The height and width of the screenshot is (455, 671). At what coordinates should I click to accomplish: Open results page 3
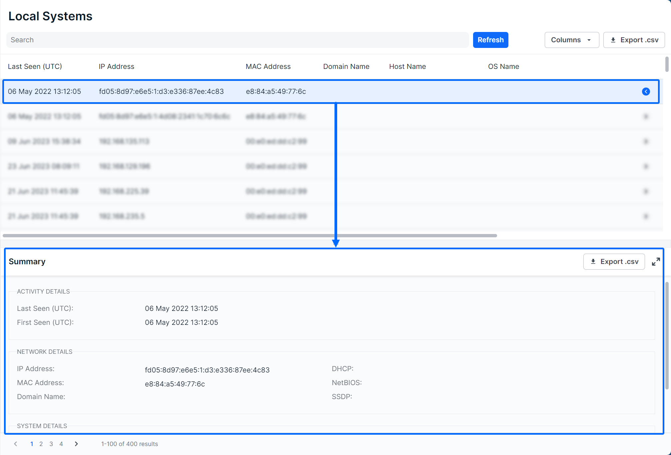coord(51,444)
